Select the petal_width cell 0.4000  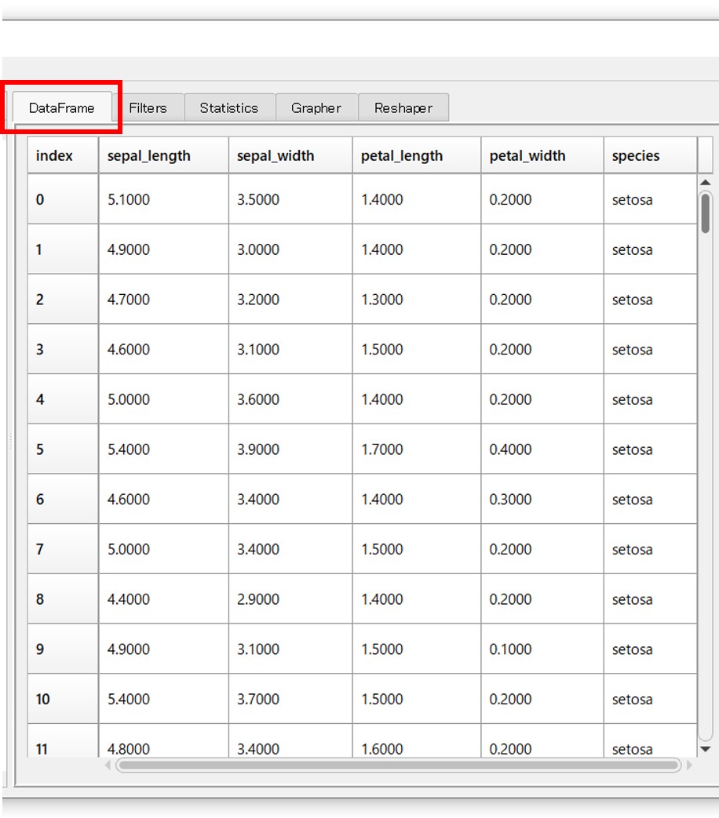[x=542, y=449]
